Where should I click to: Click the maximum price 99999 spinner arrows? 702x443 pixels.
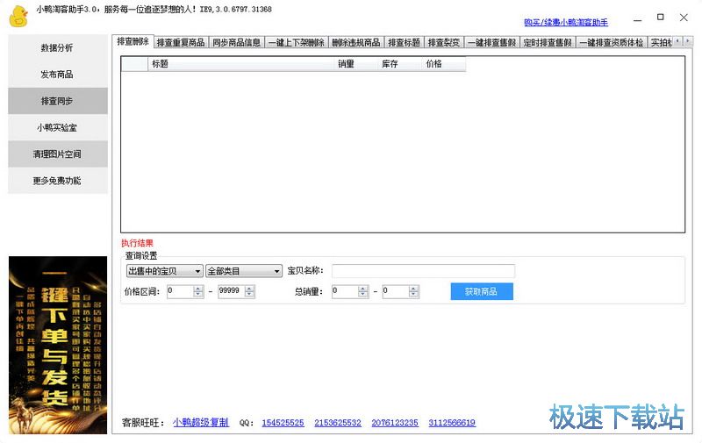[248, 291]
